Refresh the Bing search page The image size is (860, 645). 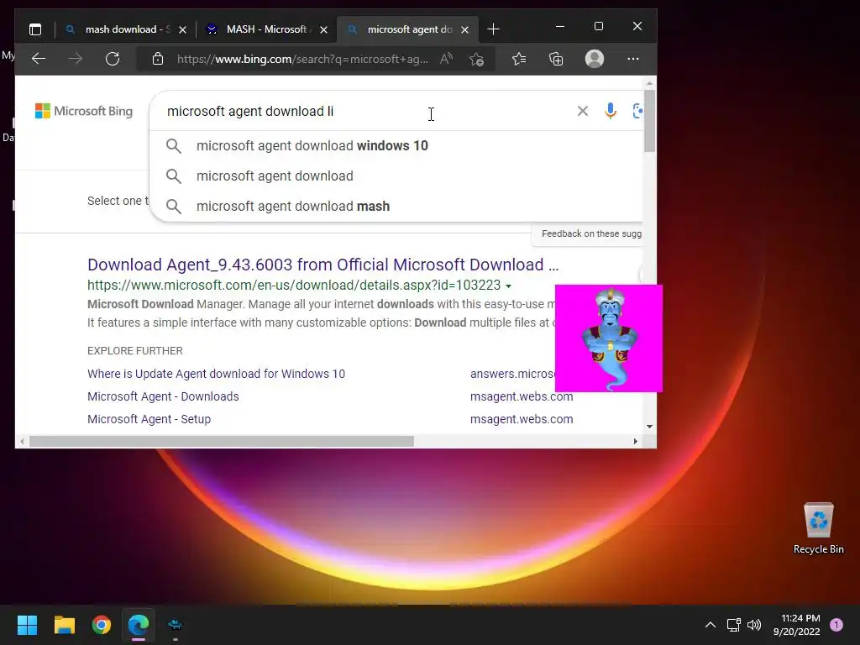click(113, 59)
